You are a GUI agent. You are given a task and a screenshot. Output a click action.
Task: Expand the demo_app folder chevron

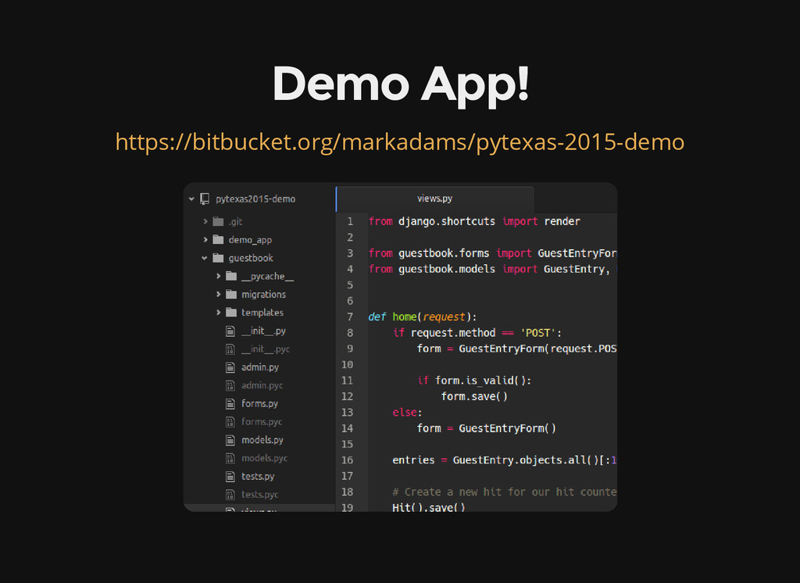click(205, 240)
